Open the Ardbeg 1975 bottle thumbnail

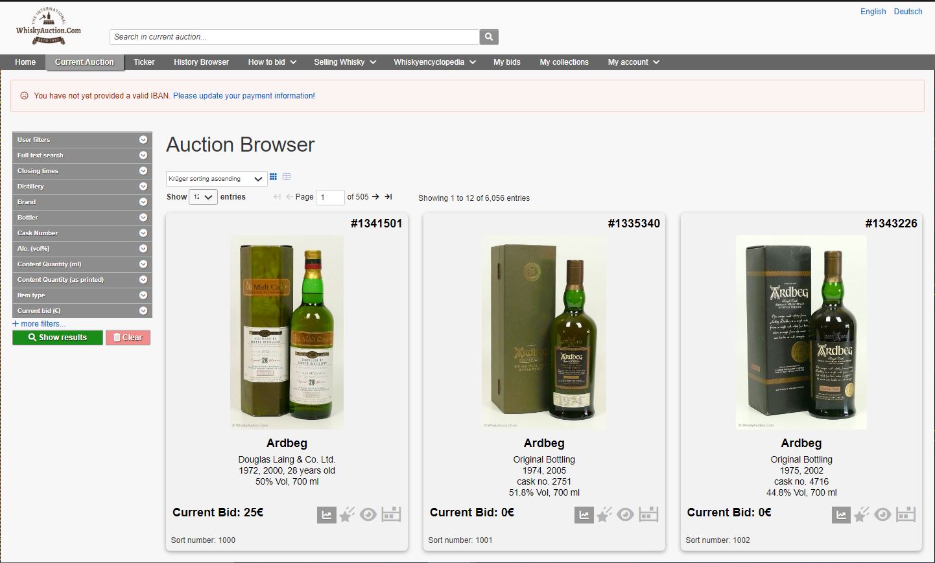pos(801,332)
